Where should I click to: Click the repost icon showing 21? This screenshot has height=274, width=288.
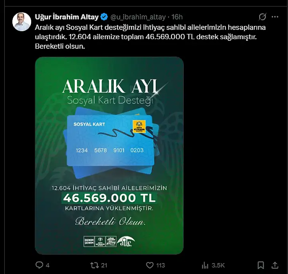coord(94,265)
